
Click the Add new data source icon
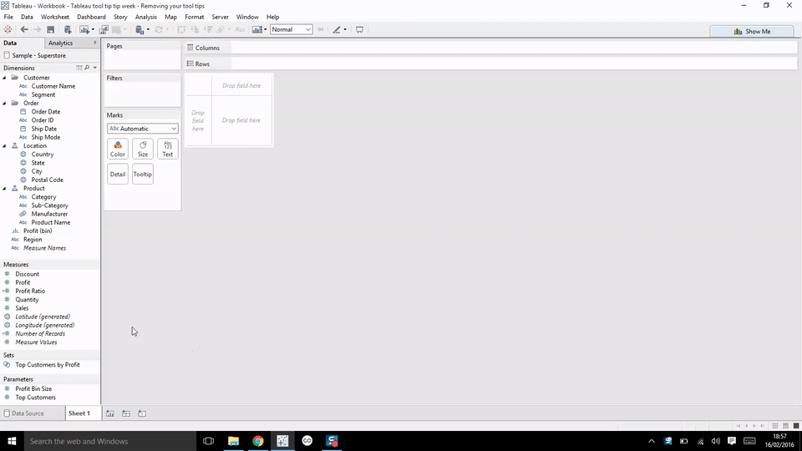pyautogui.click(x=68, y=30)
